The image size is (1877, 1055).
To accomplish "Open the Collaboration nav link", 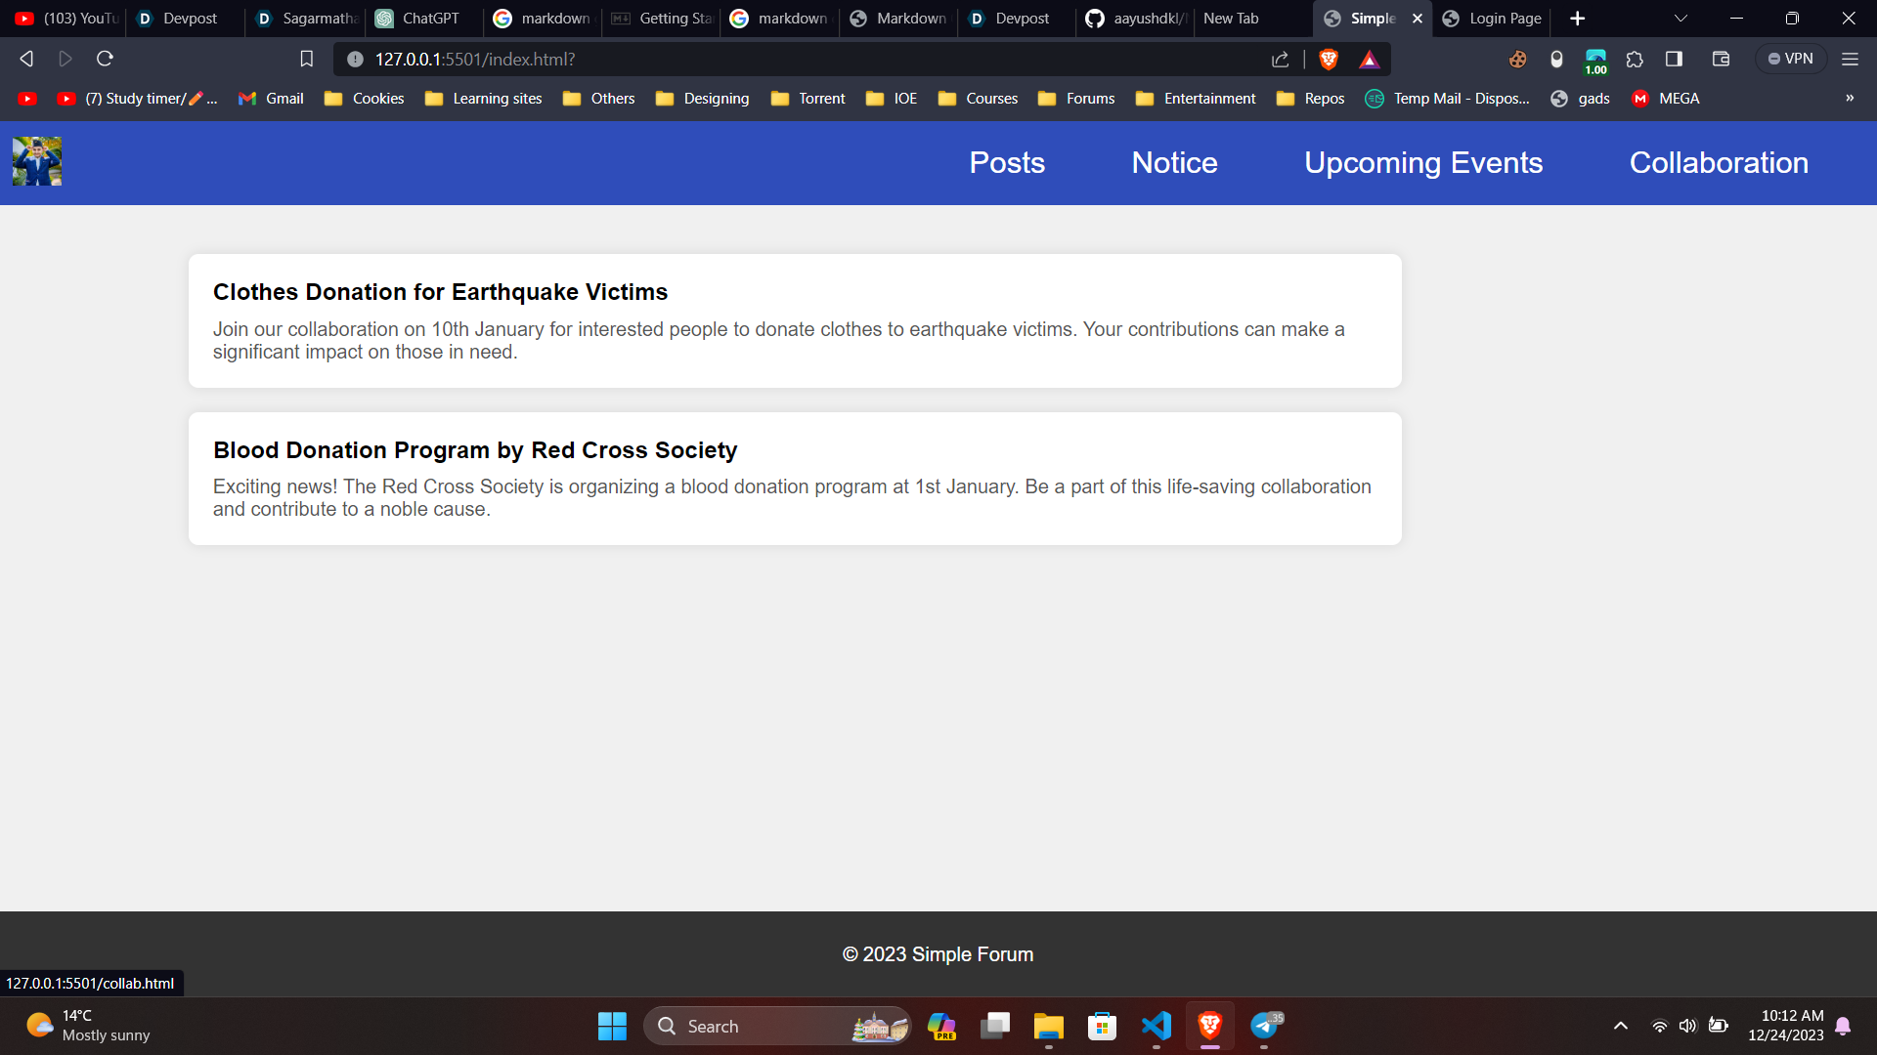I will tap(1718, 163).
